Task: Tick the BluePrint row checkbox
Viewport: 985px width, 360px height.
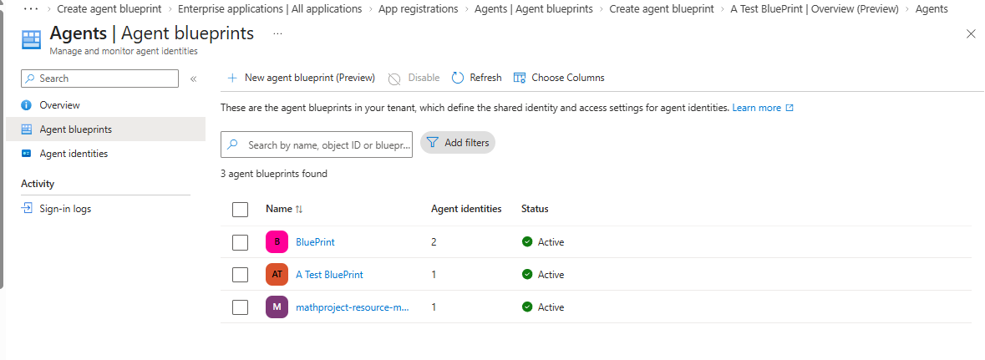Action: pyautogui.click(x=240, y=242)
